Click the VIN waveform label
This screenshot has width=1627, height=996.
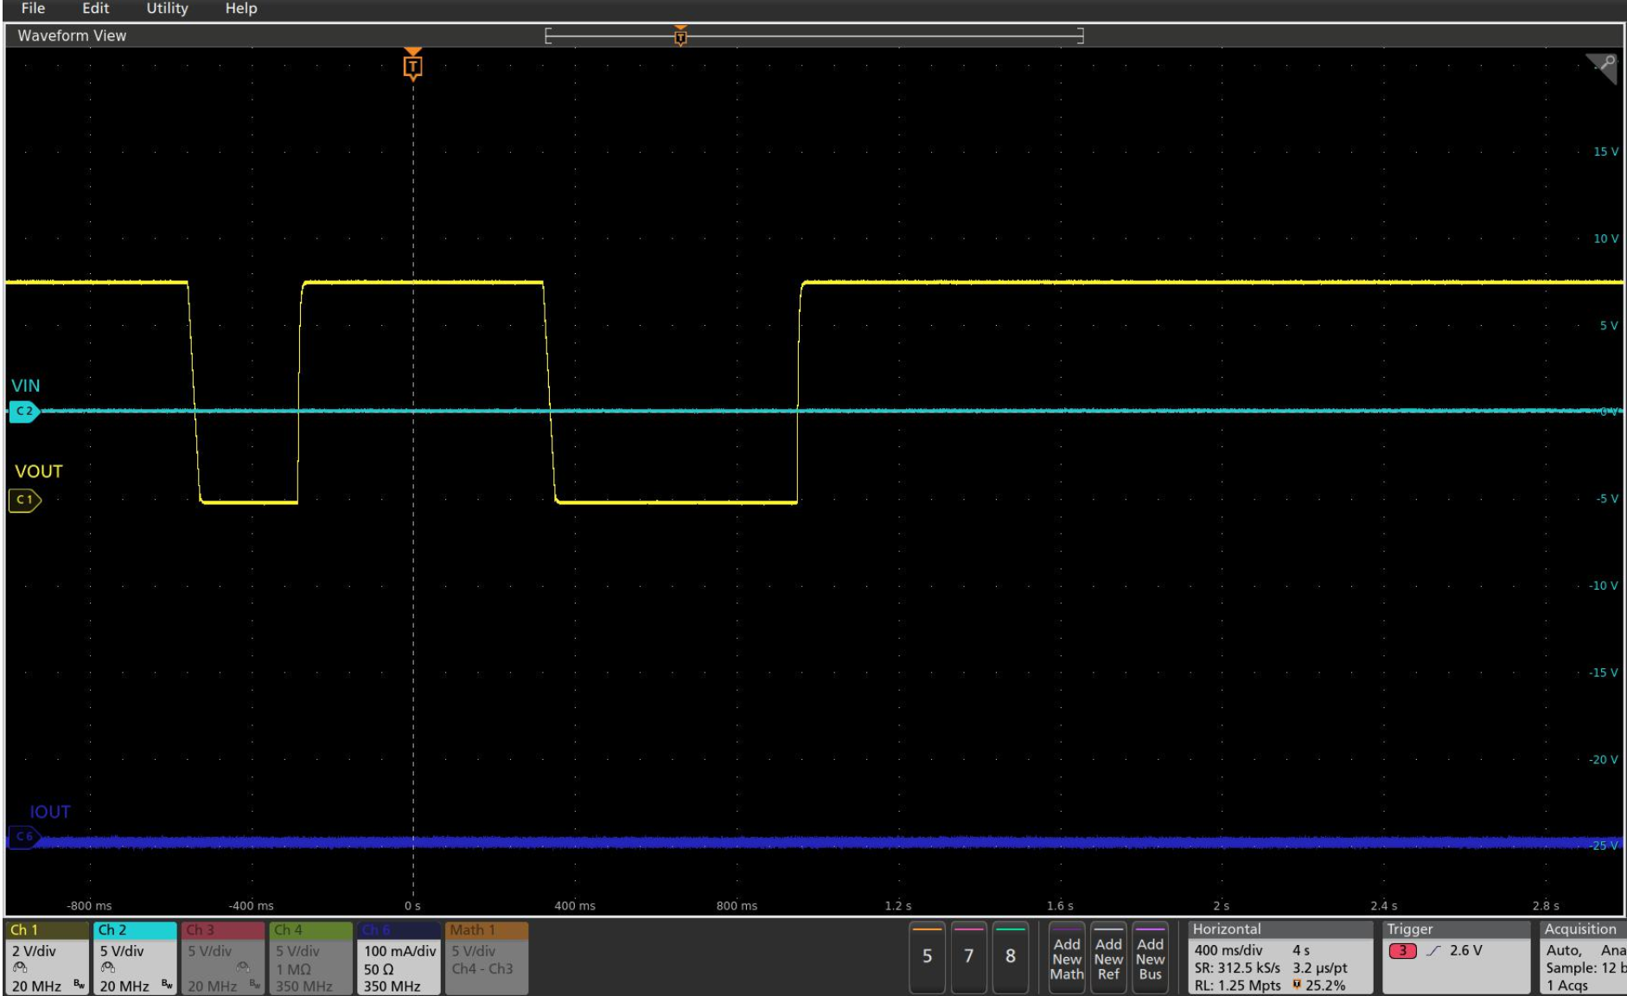point(26,386)
